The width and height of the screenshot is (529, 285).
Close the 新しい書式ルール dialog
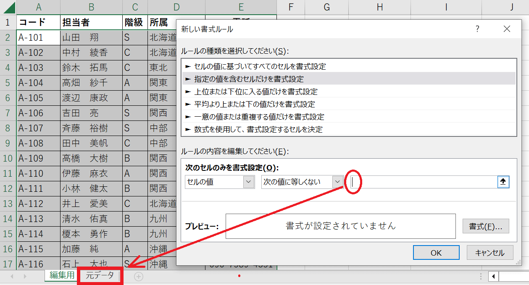click(507, 29)
